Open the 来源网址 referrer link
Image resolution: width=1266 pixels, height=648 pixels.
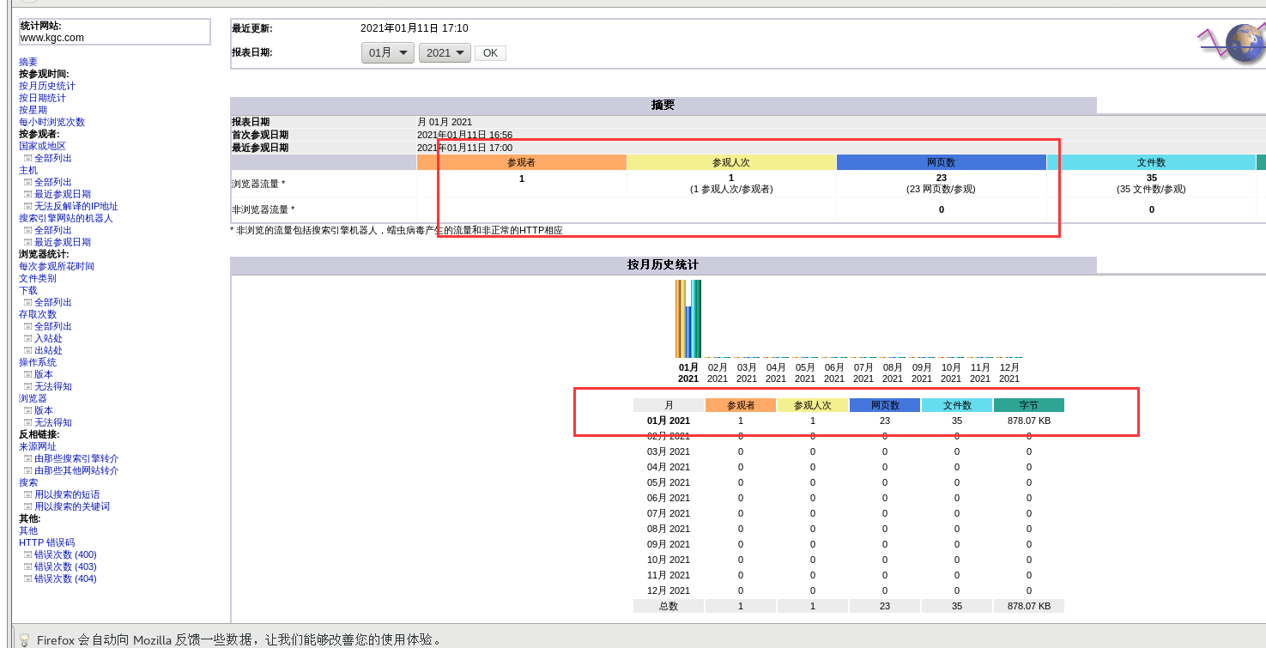(x=38, y=446)
